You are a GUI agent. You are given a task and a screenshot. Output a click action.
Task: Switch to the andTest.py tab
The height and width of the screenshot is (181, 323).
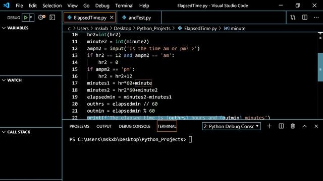tap(139, 18)
